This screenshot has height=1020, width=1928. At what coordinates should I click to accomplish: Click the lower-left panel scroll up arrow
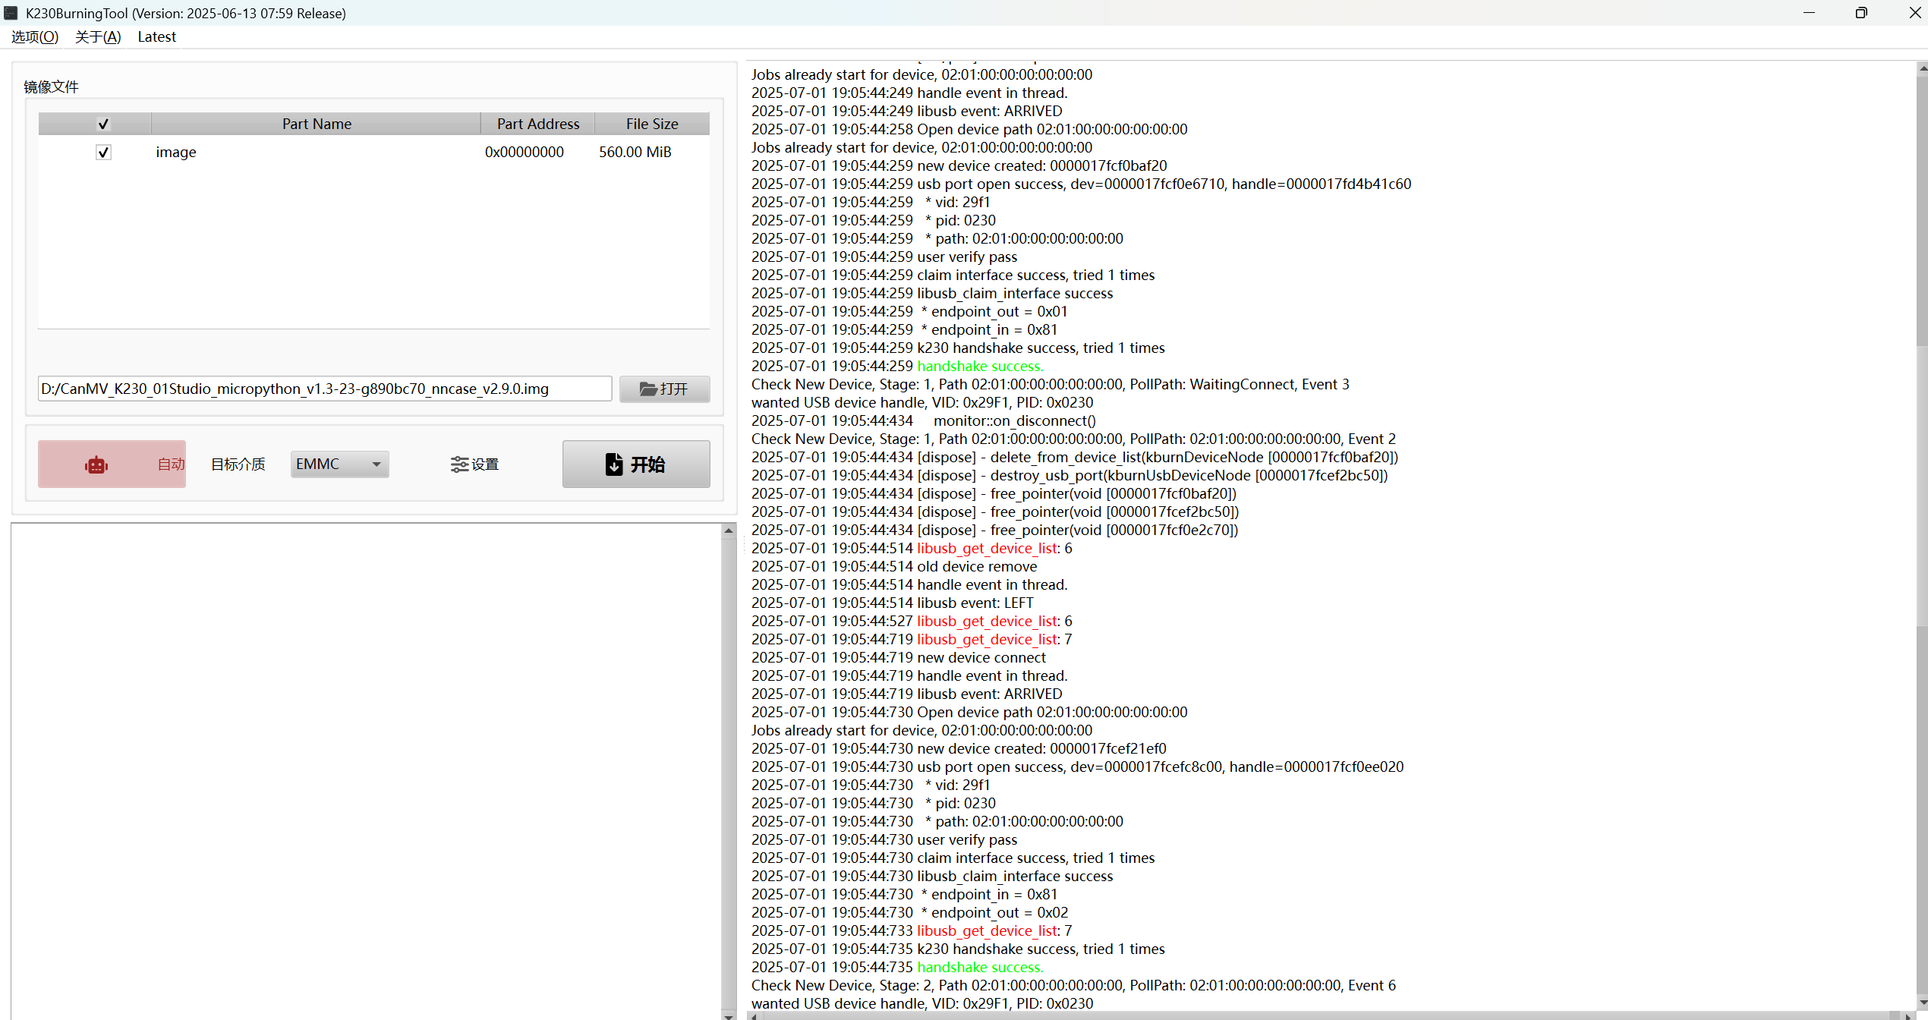[729, 530]
